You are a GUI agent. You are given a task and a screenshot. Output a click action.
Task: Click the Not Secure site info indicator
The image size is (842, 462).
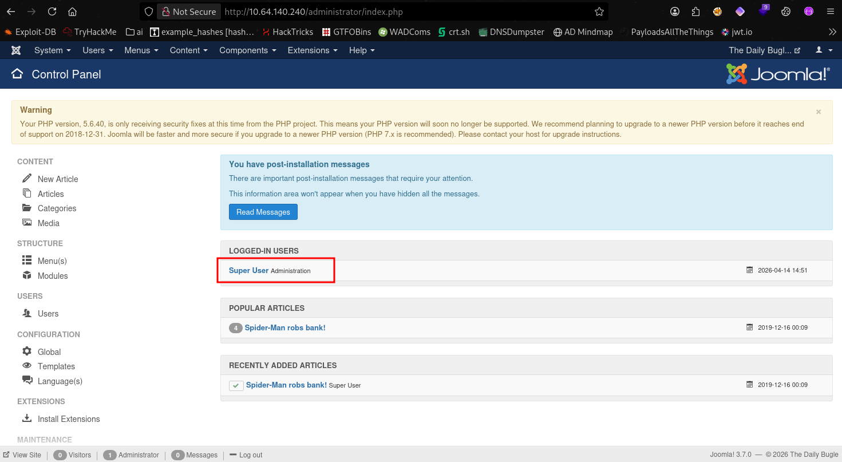tap(188, 11)
